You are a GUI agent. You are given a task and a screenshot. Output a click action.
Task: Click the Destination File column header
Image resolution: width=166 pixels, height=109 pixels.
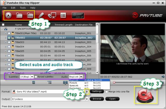pyautogui.click(x=84, y=25)
